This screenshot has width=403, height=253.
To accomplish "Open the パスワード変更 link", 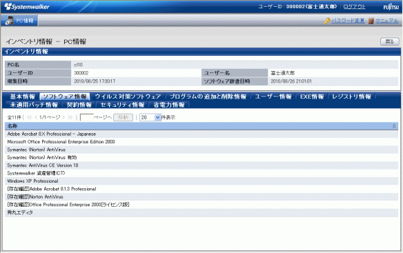I will coord(348,21).
